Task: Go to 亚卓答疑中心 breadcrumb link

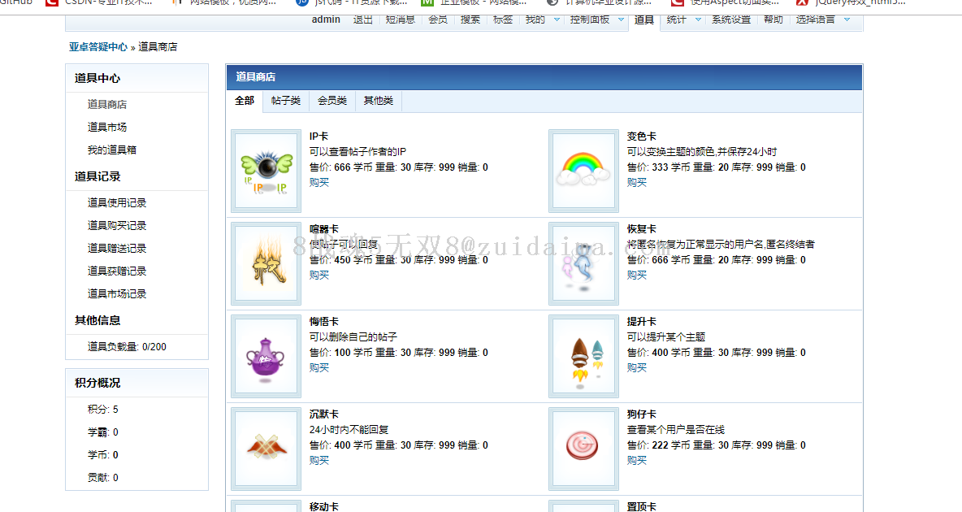Action: [x=98, y=46]
